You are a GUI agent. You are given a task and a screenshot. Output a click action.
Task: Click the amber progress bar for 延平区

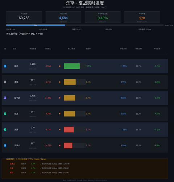(x=70, y=98)
